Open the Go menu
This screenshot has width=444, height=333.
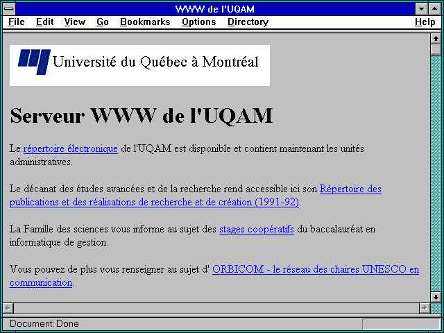coord(103,22)
